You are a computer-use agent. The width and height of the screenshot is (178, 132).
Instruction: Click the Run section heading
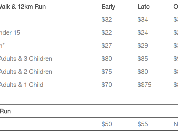coord(5,111)
